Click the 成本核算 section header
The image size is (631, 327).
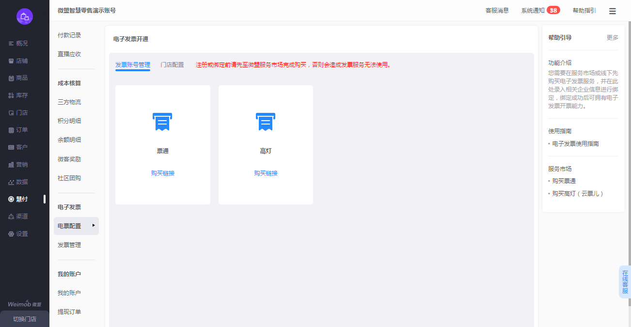coord(69,83)
